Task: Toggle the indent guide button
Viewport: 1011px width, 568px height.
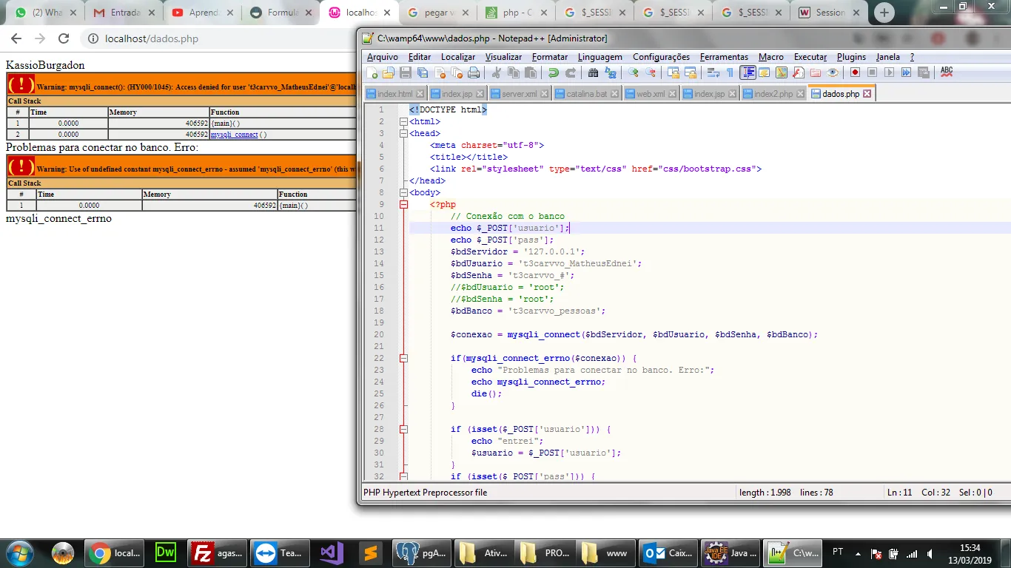Action: point(748,72)
